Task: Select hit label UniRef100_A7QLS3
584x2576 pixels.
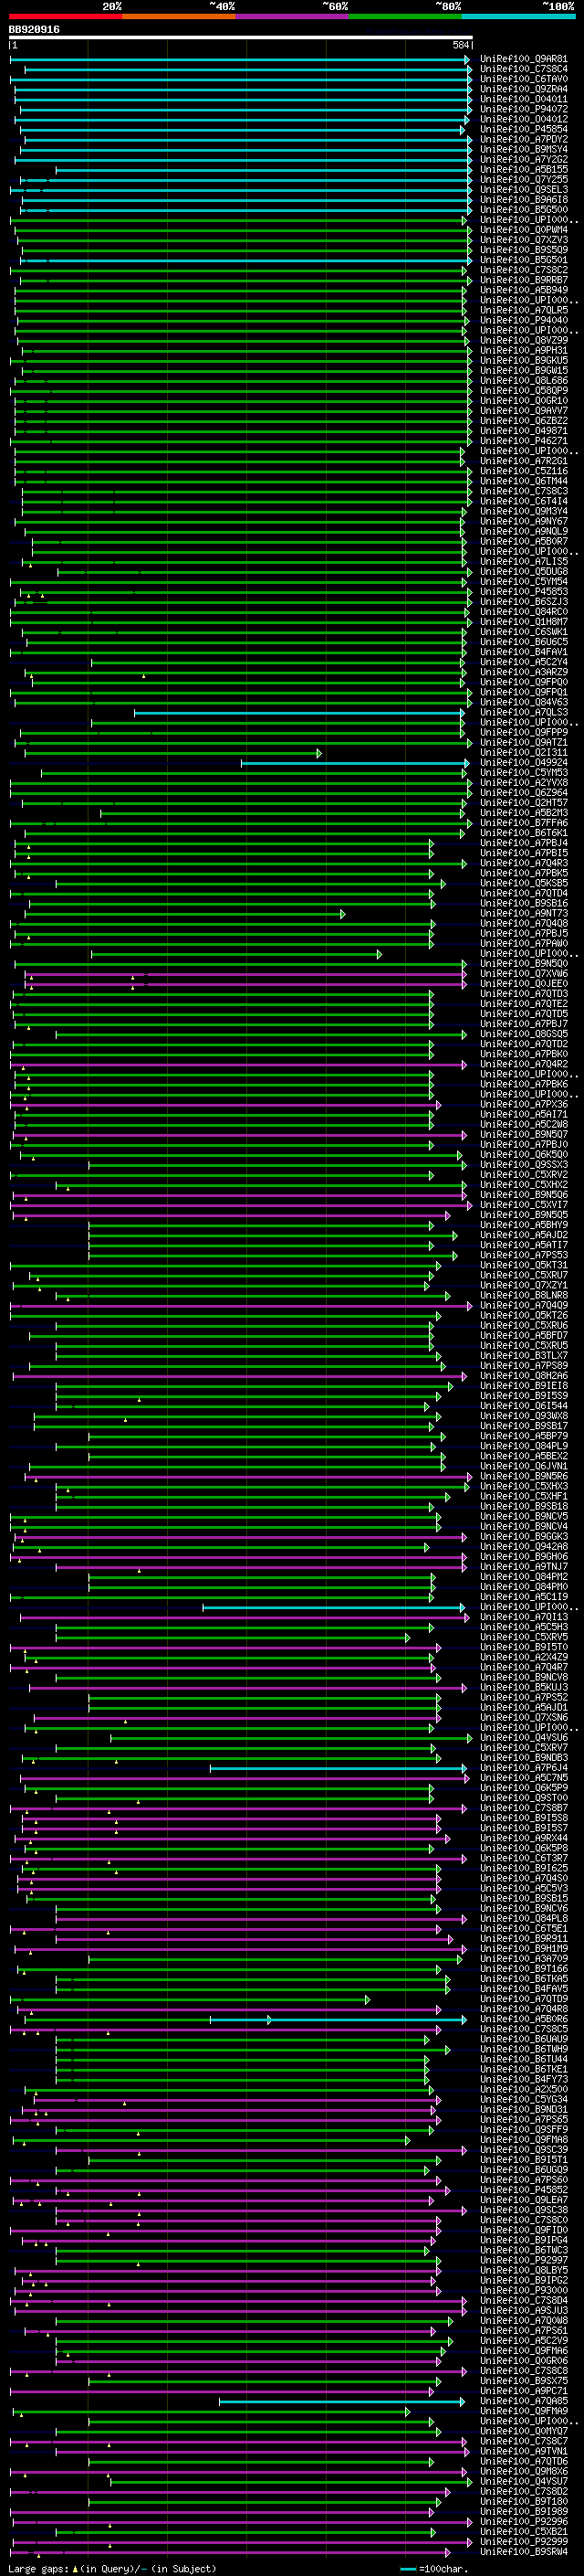Action: (524, 713)
